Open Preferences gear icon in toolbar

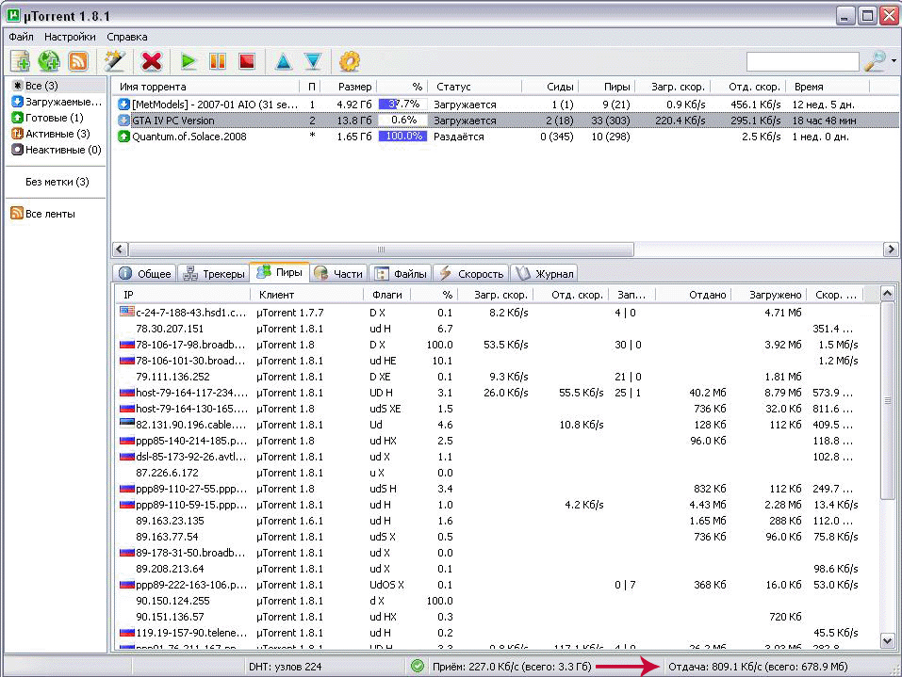point(350,61)
